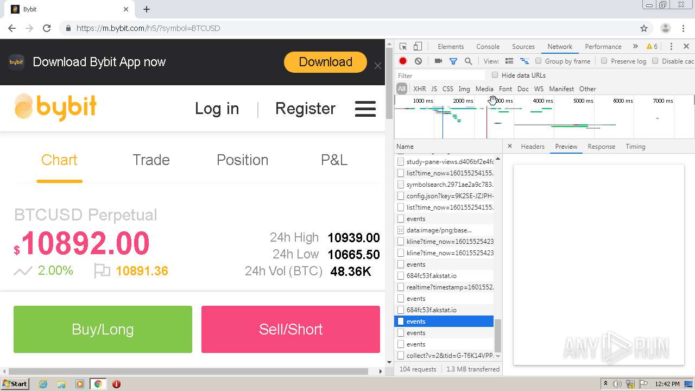Toggle the waterfall overview view icon

click(x=525, y=61)
